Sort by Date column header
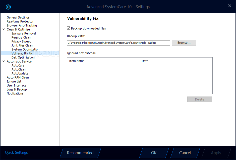The width and height of the screenshot is (236, 160). pyautogui.click(x=174, y=61)
